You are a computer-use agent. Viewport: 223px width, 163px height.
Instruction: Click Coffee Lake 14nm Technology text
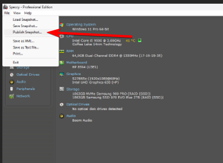pyautogui.click(x=97, y=44)
